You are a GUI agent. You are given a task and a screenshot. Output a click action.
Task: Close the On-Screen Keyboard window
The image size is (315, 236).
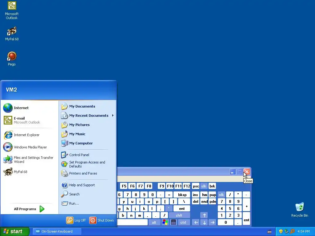coord(247,172)
